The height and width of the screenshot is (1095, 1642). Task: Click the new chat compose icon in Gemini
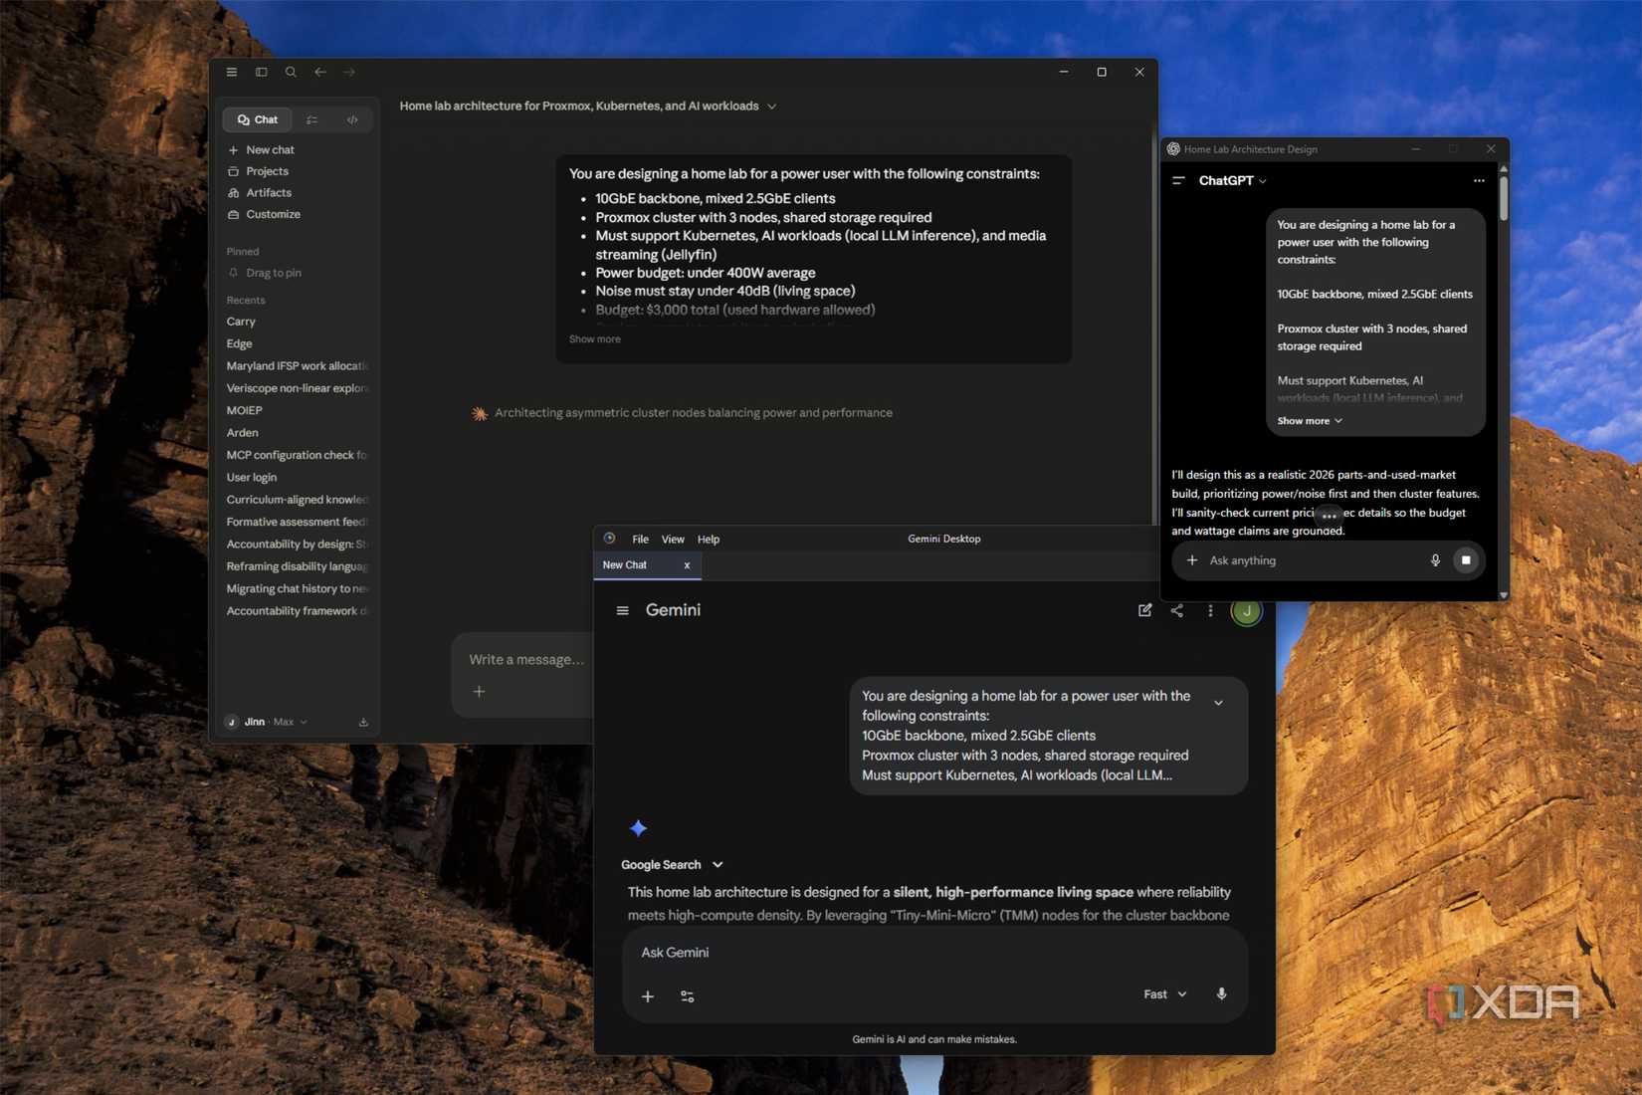pyautogui.click(x=1144, y=610)
